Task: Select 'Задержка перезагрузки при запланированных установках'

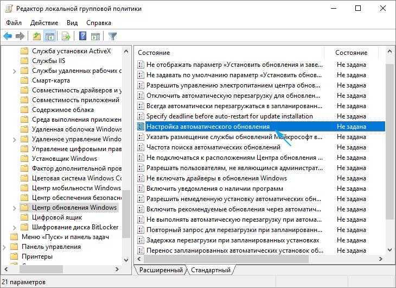Action: click(x=233, y=240)
